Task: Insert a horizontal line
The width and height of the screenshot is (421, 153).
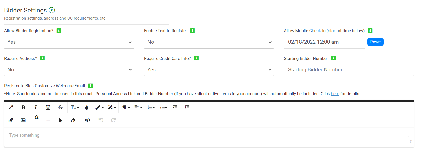Action: [48, 120]
